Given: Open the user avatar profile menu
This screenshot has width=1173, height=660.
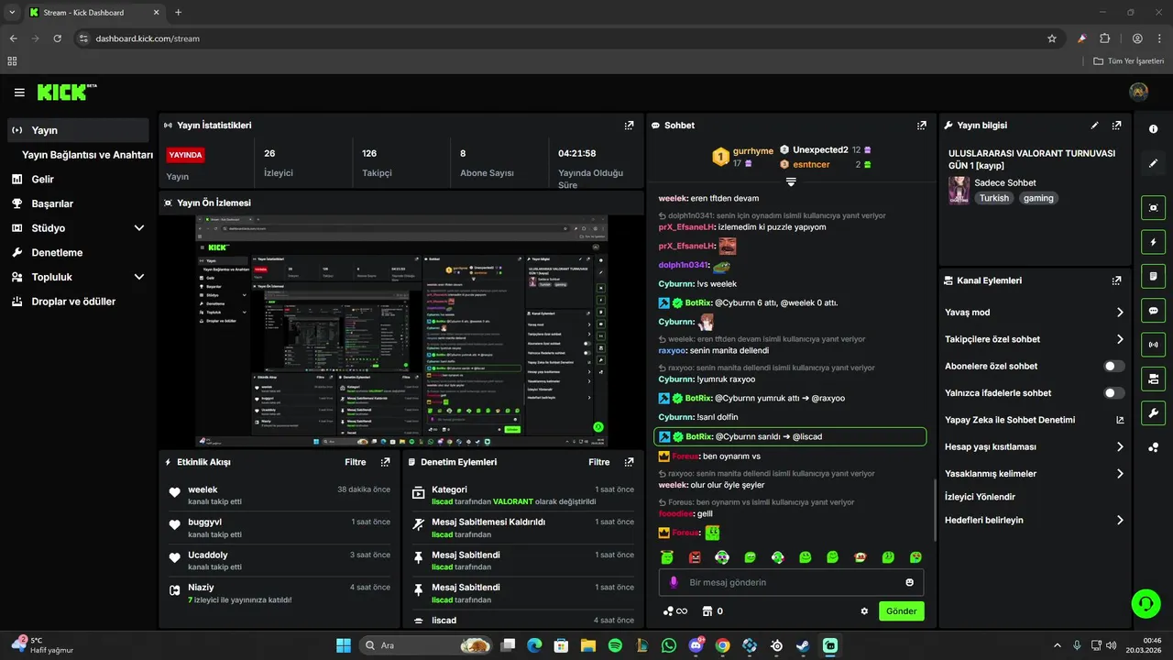Looking at the screenshot, I should click(1139, 92).
